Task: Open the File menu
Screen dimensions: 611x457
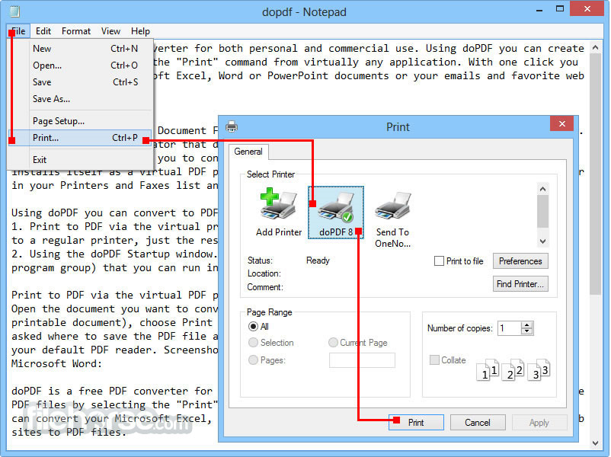Action: (x=18, y=31)
